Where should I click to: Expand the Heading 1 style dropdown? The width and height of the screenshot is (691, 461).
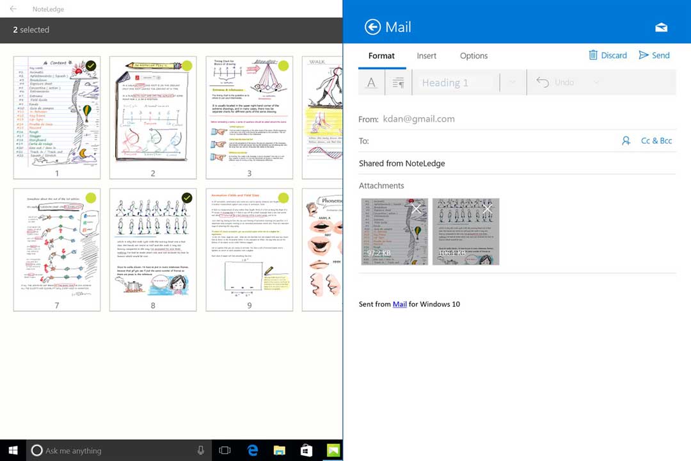point(512,83)
